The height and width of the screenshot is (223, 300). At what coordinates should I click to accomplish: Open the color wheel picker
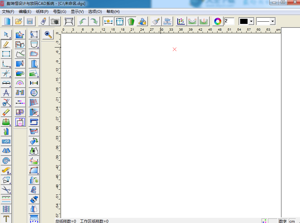click(x=217, y=21)
